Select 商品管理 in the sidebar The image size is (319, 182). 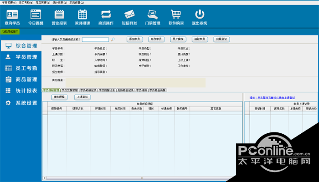tap(21, 80)
